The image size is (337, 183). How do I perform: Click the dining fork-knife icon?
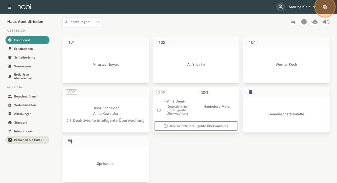70,141
